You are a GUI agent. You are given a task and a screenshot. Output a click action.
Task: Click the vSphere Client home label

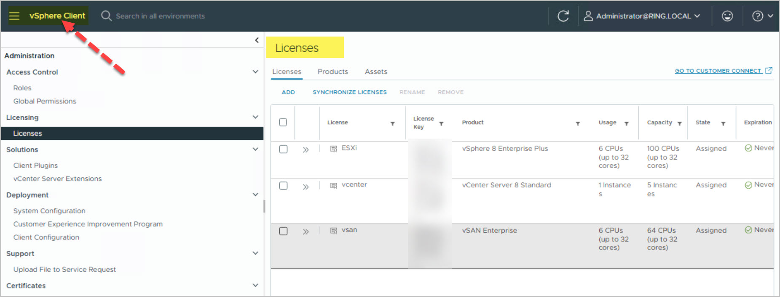coord(57,16)
